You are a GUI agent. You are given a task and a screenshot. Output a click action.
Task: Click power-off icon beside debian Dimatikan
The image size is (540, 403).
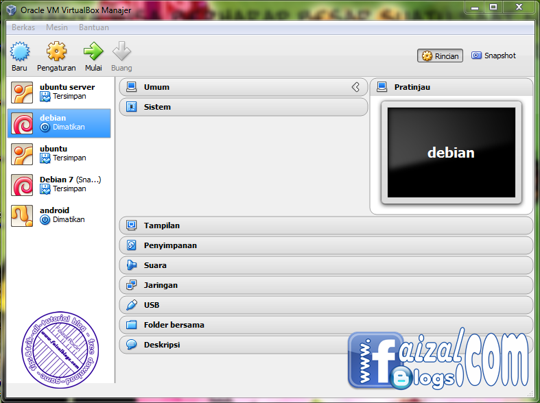click(45, 127)
